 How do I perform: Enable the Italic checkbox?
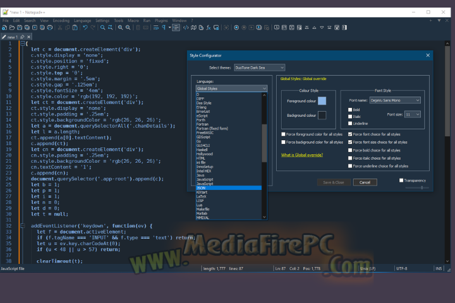[350, 117]
